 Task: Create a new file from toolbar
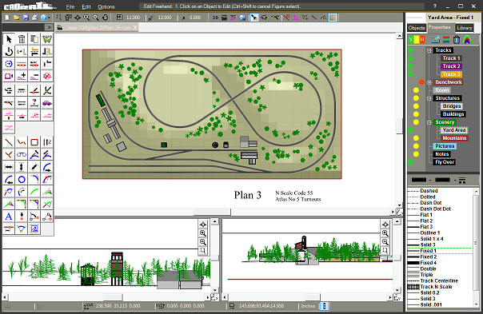[x=7, y=18]
